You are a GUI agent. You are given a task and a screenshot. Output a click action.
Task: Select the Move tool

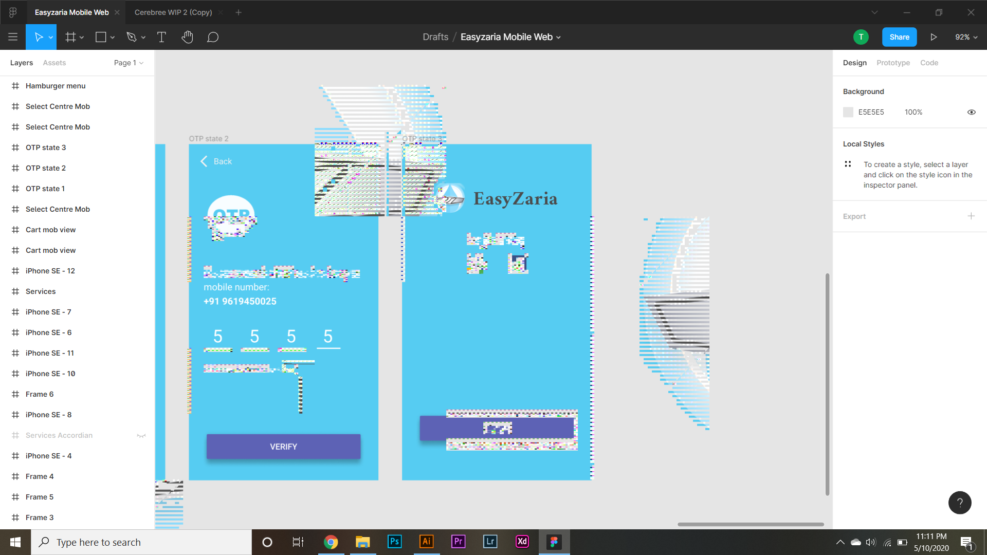[39, 37]
